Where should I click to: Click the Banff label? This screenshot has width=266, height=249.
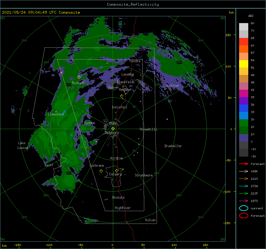click(x=49, y=165)
